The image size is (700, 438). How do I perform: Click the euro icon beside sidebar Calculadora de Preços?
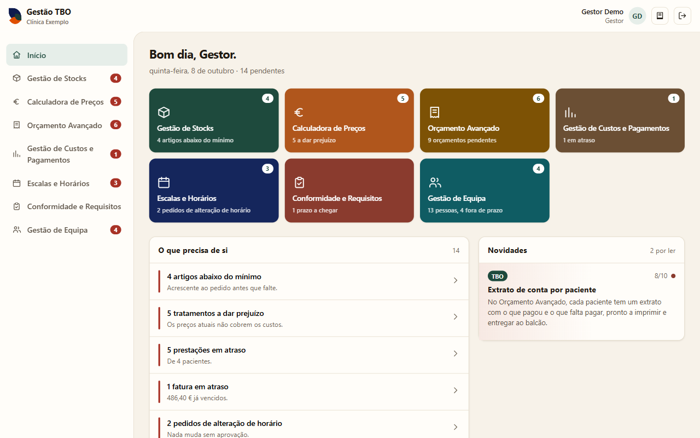click(x=17, y=102)
